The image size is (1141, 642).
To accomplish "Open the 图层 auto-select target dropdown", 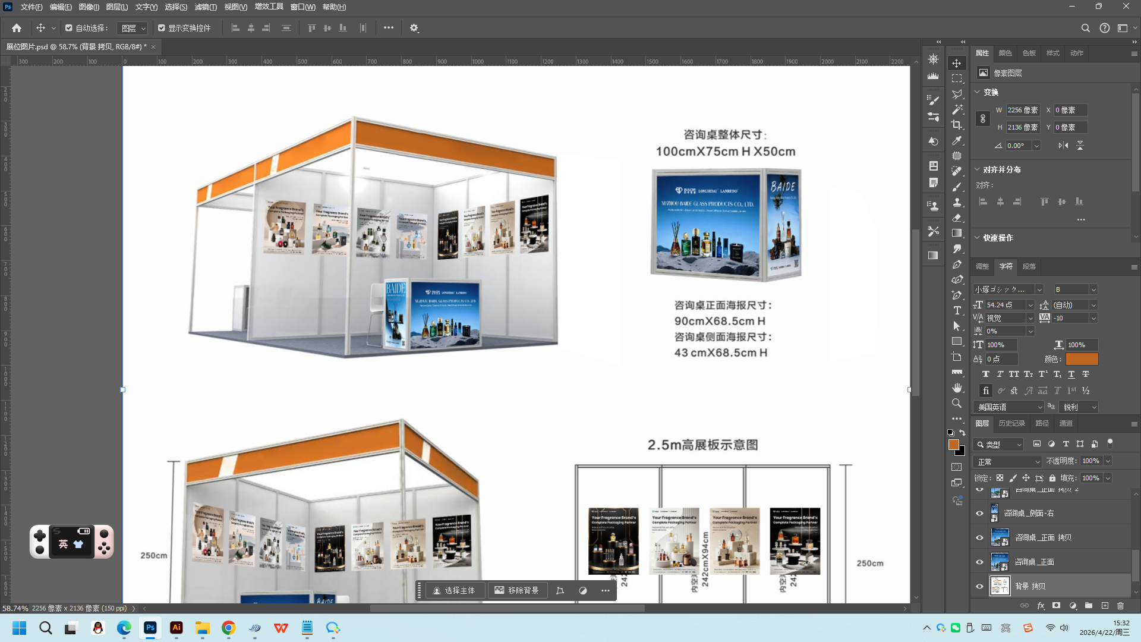I will point(133,28).
